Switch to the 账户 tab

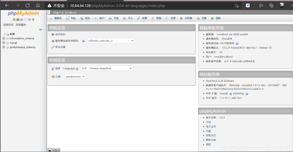[99, 18]
